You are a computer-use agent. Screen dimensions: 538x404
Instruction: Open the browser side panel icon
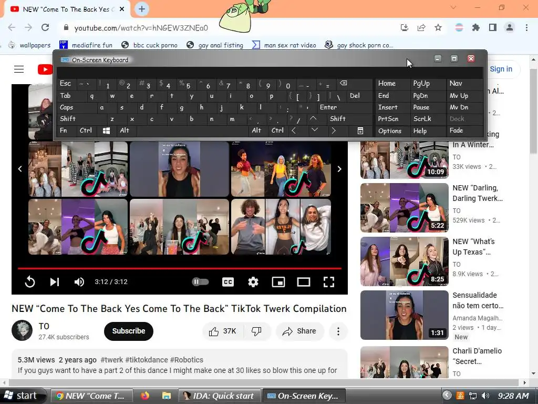(x=493, y=27)
